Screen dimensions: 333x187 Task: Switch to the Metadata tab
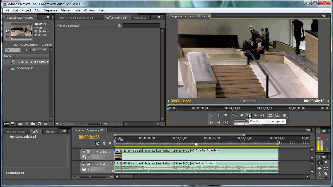click(140, 18)
